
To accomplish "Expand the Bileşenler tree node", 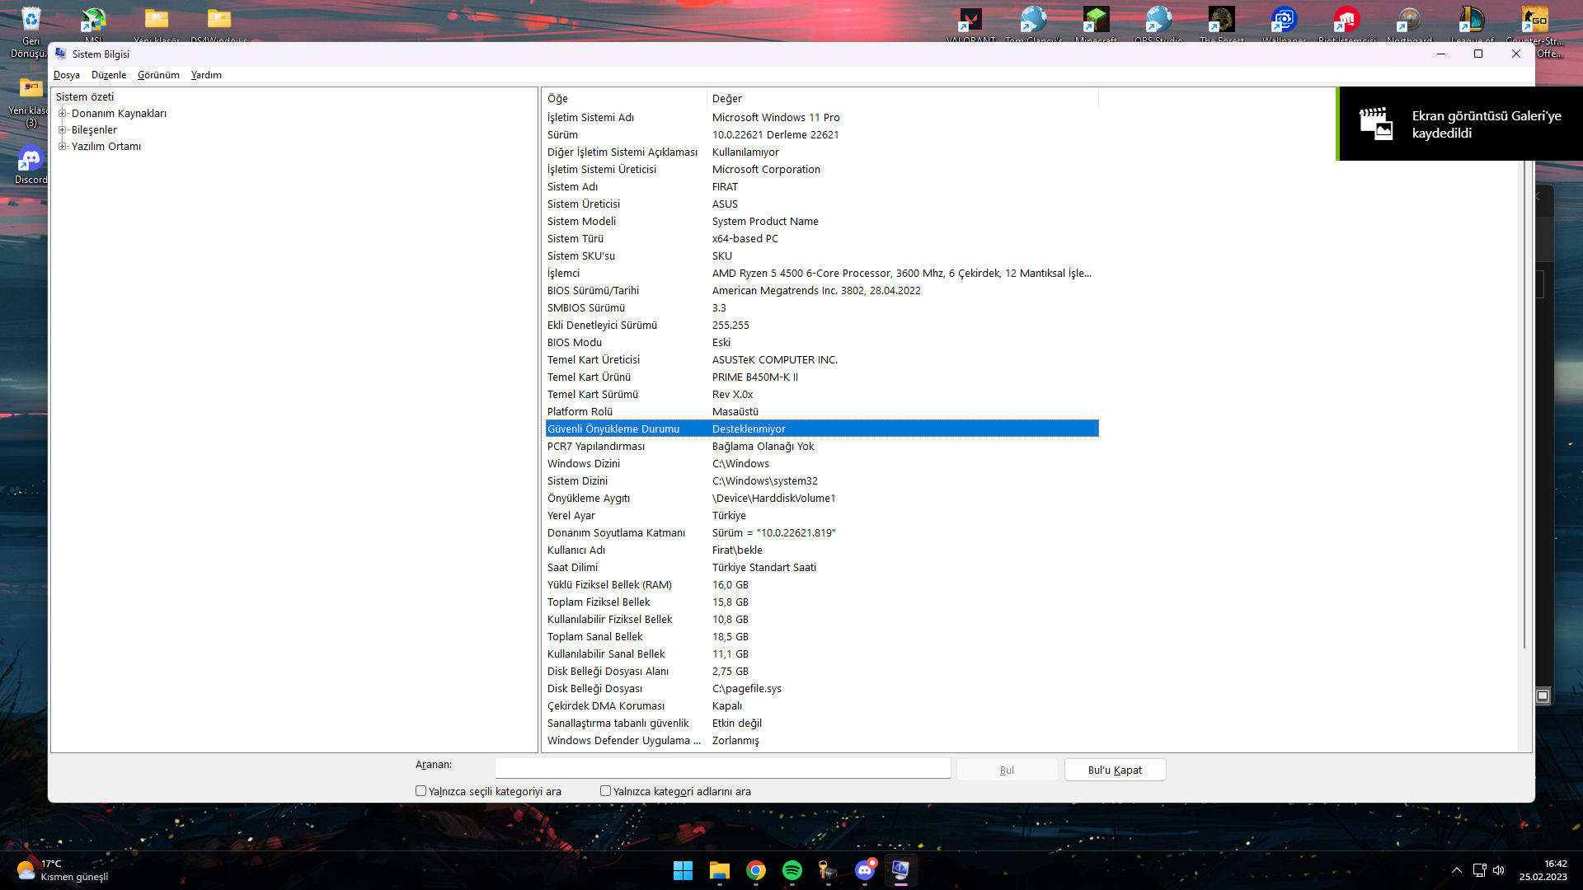I will [x=63, y=130].
